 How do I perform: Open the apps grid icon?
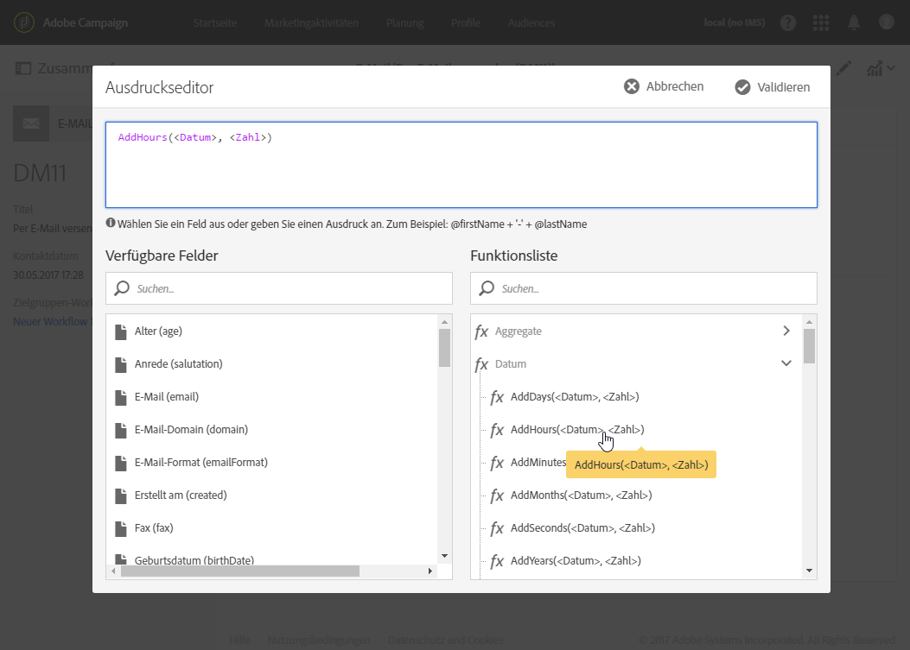pos(821,22)
